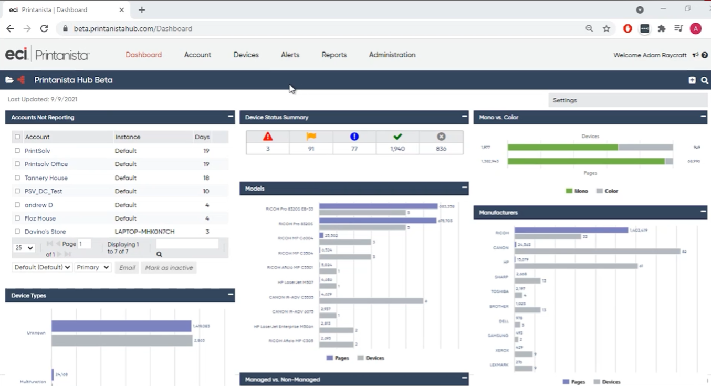Click search magnifier in Accounts Not Reporting pager
The width and height of the screenshot is (711, 386).
(x=159, y=254)
